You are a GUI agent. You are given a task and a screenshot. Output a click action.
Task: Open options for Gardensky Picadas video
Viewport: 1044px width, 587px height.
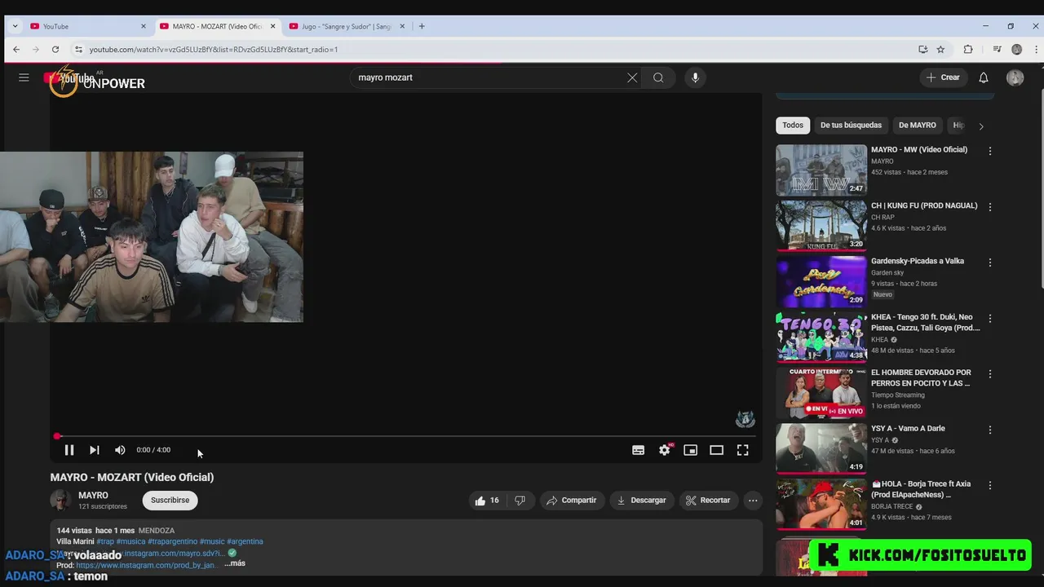[x=990, y=263]
